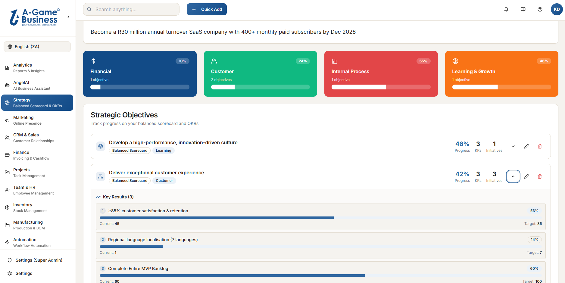Click the Analytics chart icon in sidebar
Viewport: 565px width, 283px height.
pos(7,68)
